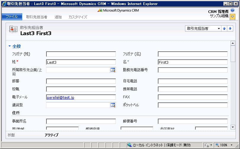Select the カスタマイズ ribbon tab
This screenshot has width=240, height=149.
point(78,17)
